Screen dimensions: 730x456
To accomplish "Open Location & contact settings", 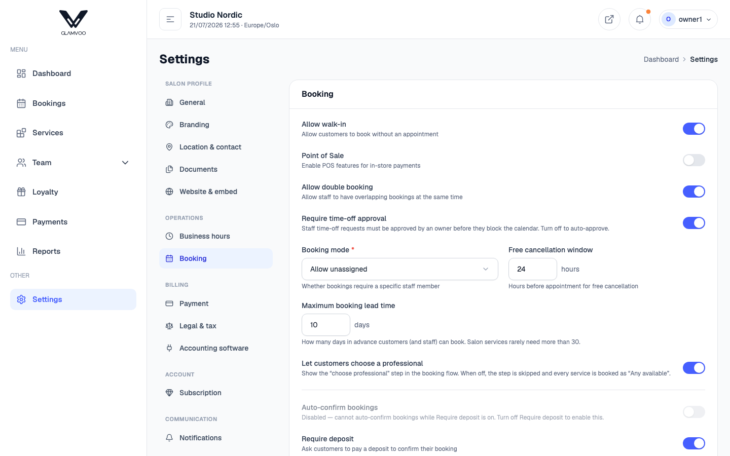I will (216, 147).
